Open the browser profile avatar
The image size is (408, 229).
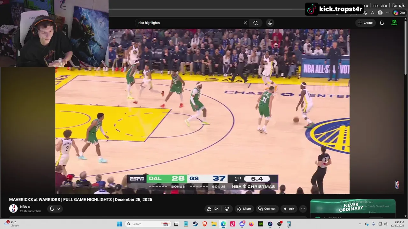click(380, 13)
